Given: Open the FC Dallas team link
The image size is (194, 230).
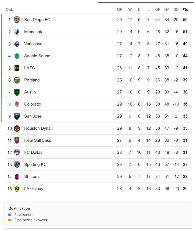Looking at the screenshot, I should click(33, 152).
